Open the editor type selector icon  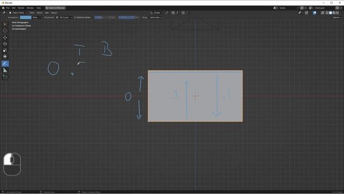click(x=4, y=13)
